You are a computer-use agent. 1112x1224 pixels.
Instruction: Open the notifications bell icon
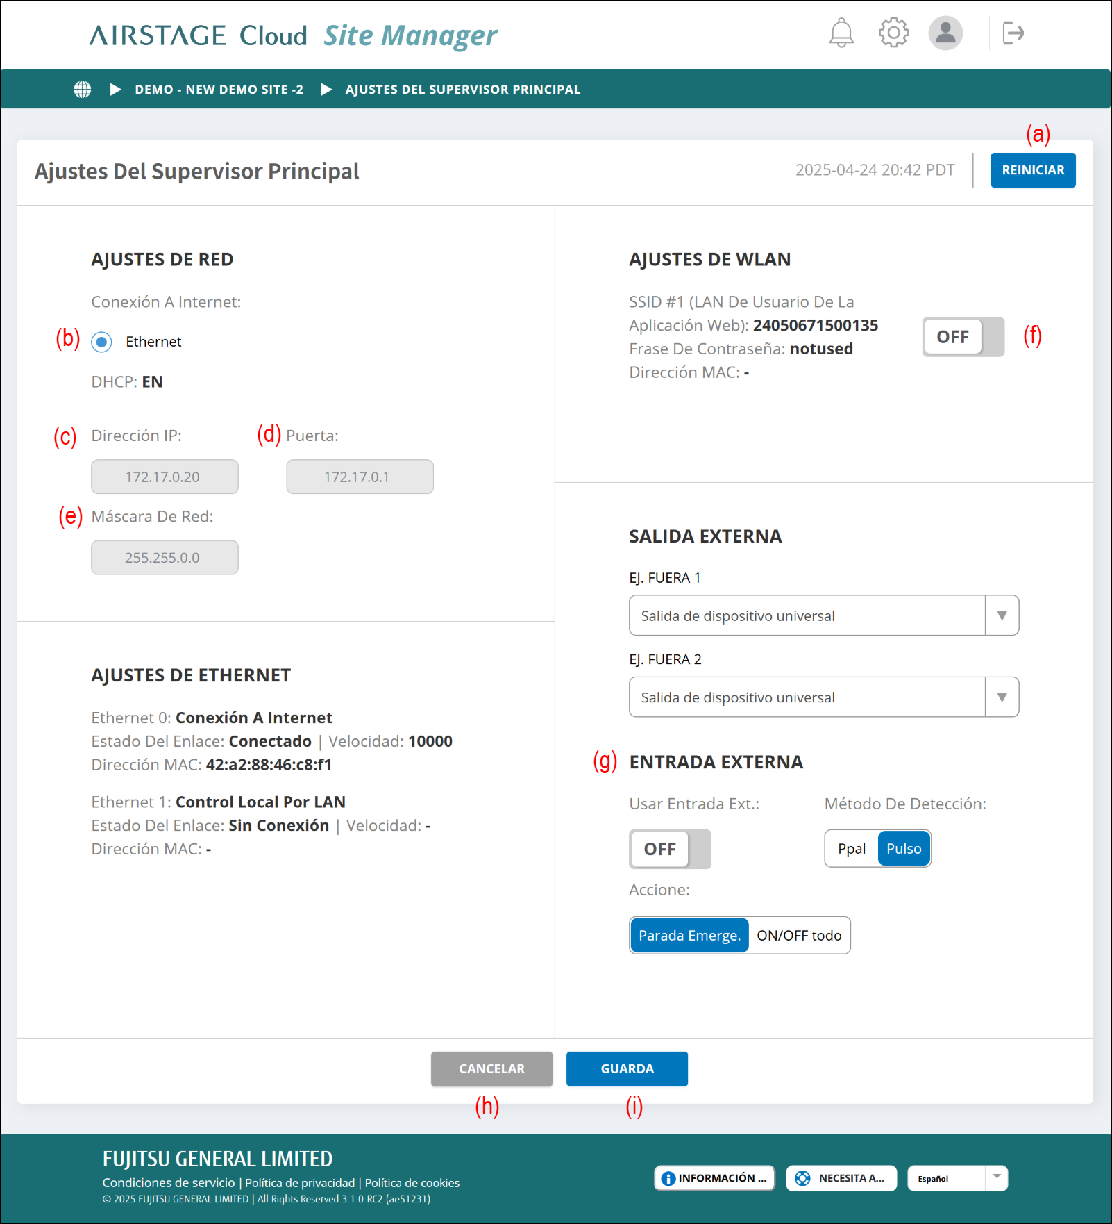[x=841, y=33]
